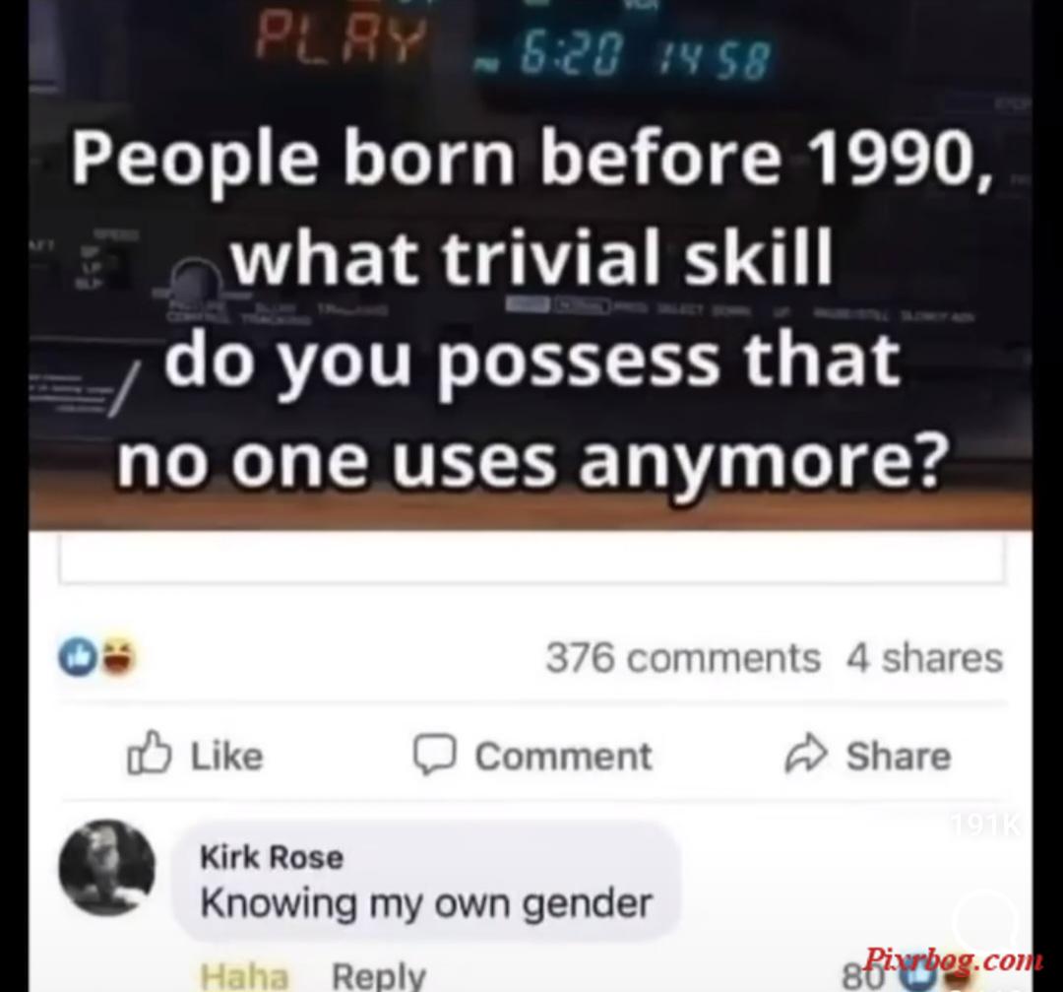Click the comment bubble 'Knowing my own gender'

[427, 881]
